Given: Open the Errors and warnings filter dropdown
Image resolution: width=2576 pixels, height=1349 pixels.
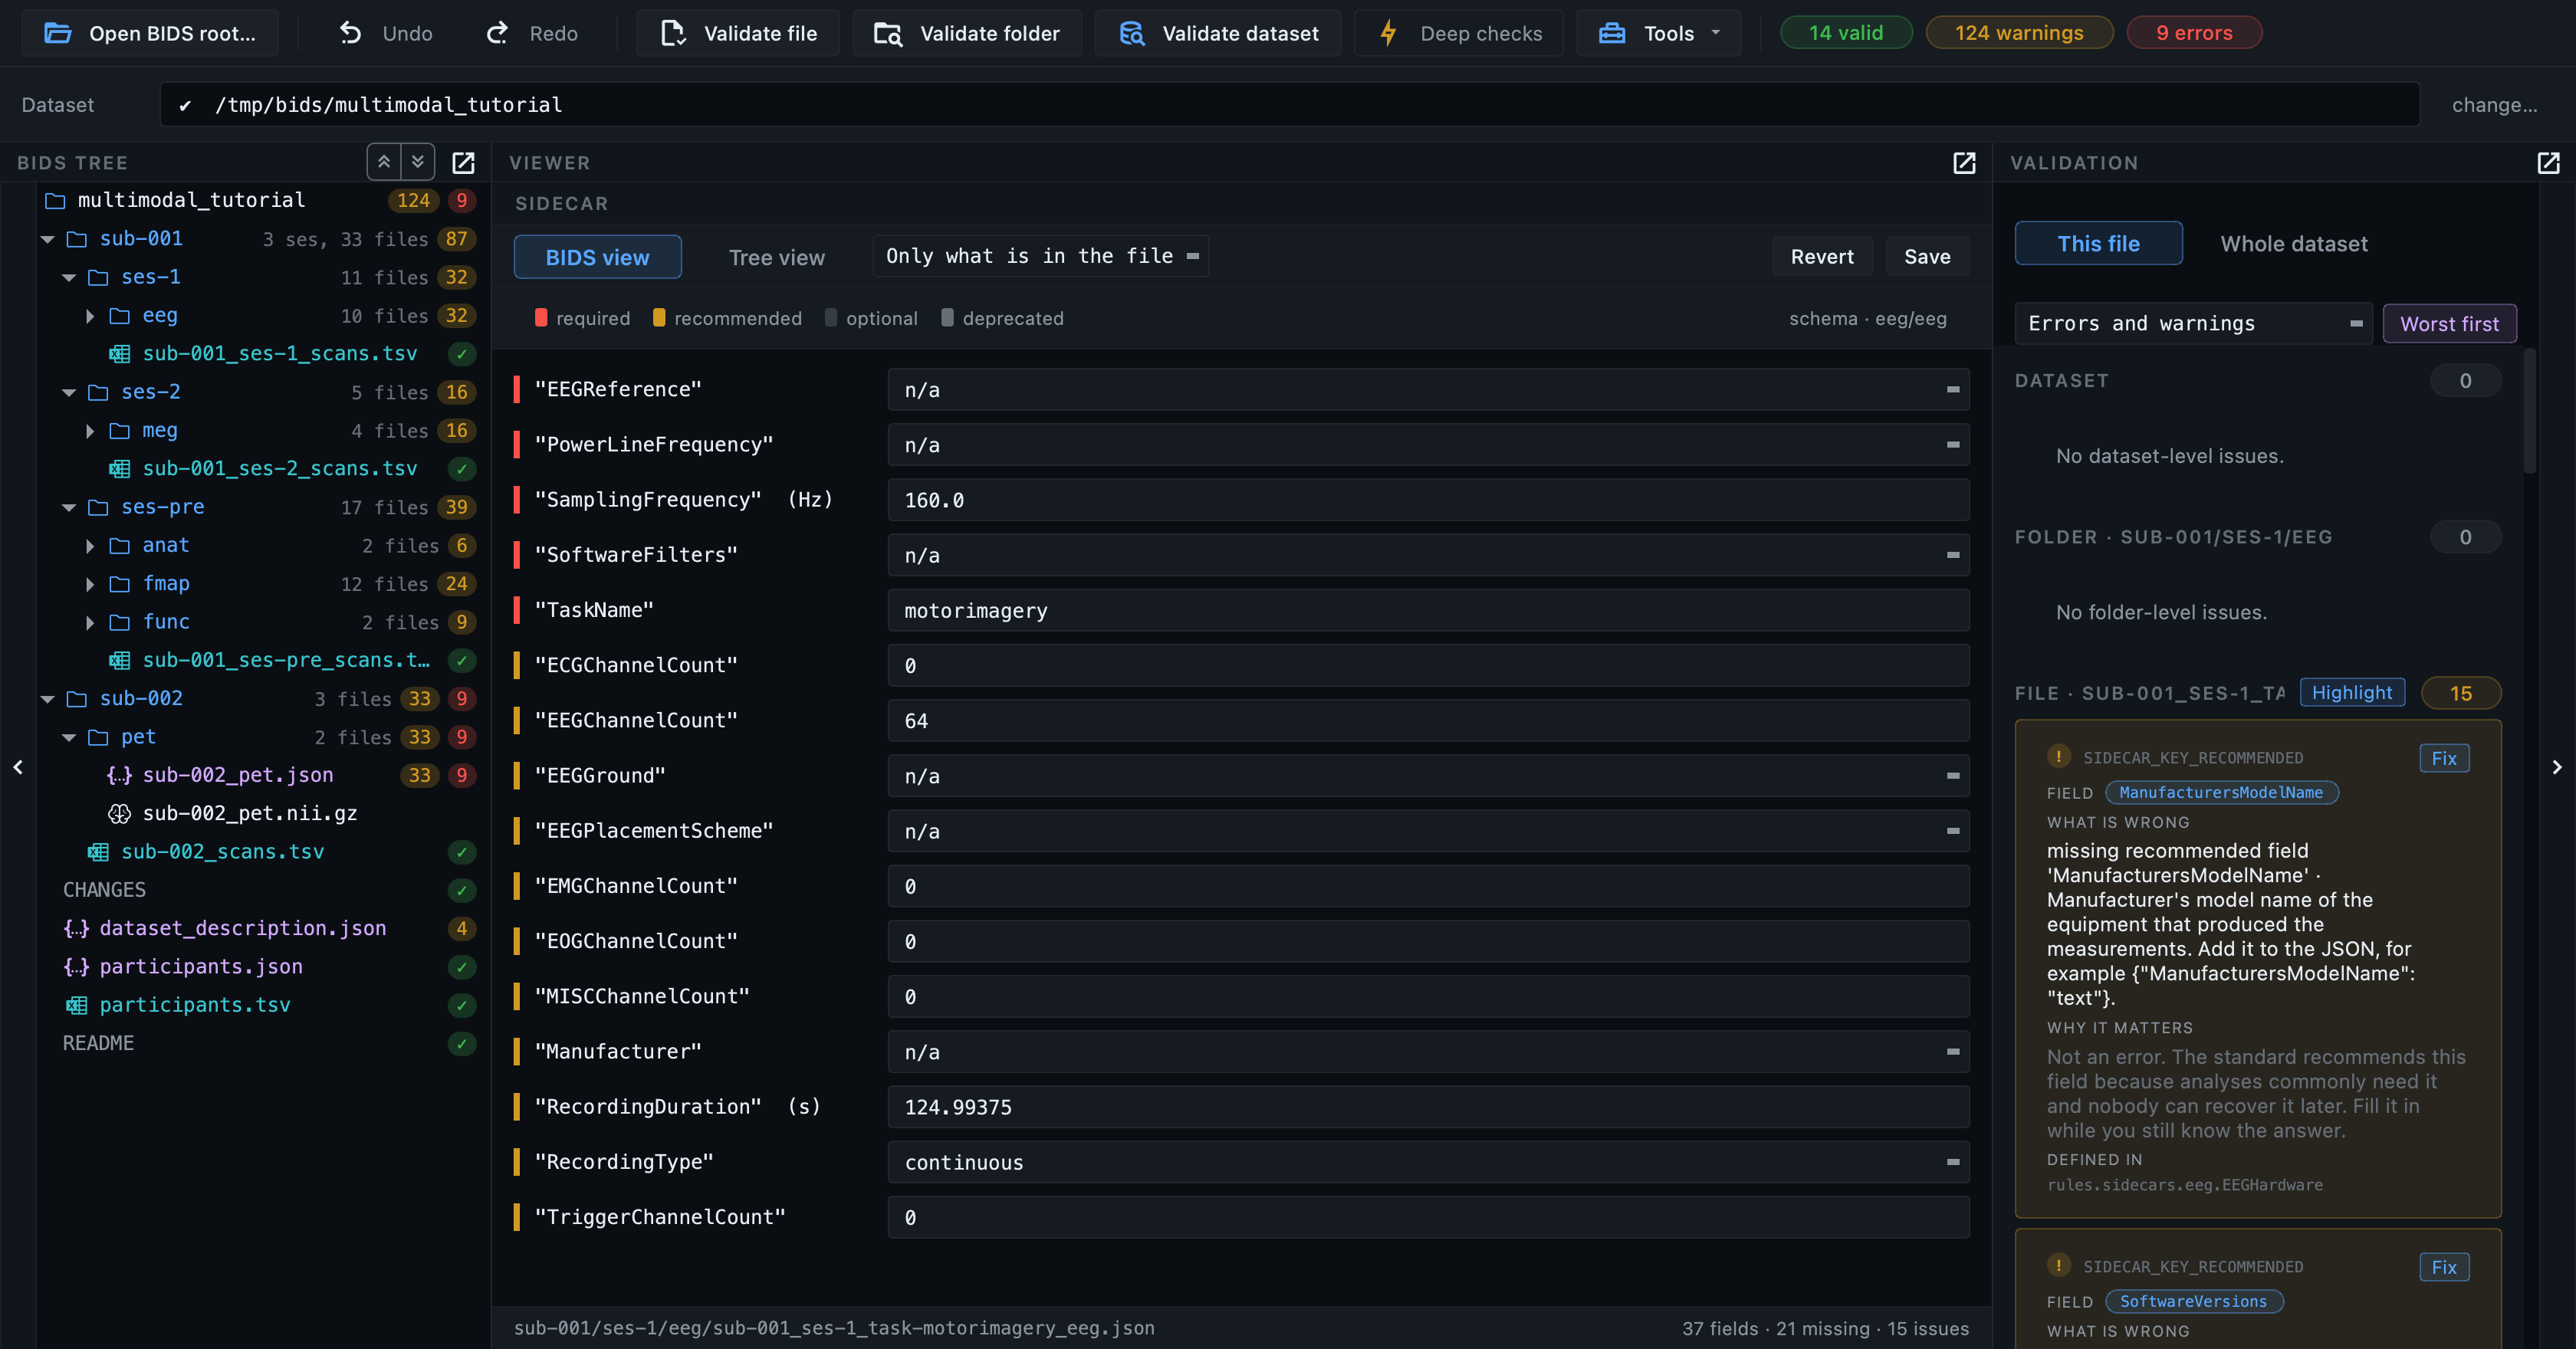Looking at the screenshot, I should coord(2193,323).
